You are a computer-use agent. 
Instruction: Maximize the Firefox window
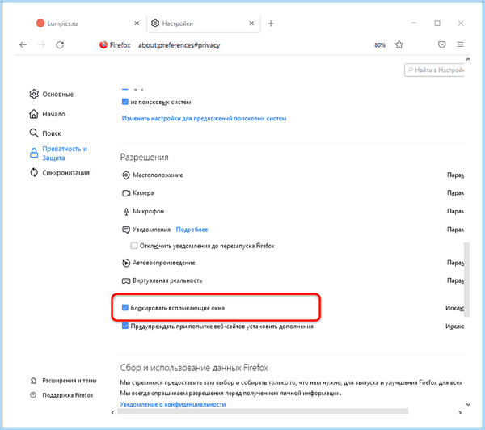point(437,23)
